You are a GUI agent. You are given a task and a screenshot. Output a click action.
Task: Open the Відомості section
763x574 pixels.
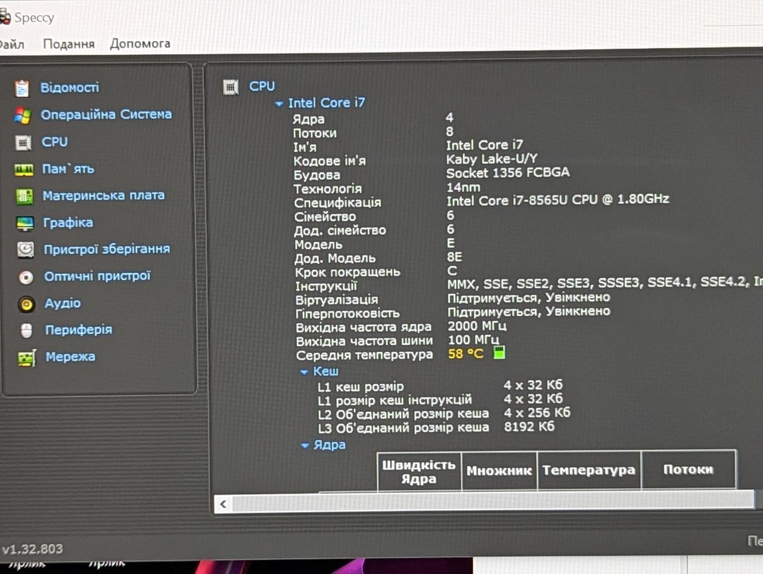70,88
